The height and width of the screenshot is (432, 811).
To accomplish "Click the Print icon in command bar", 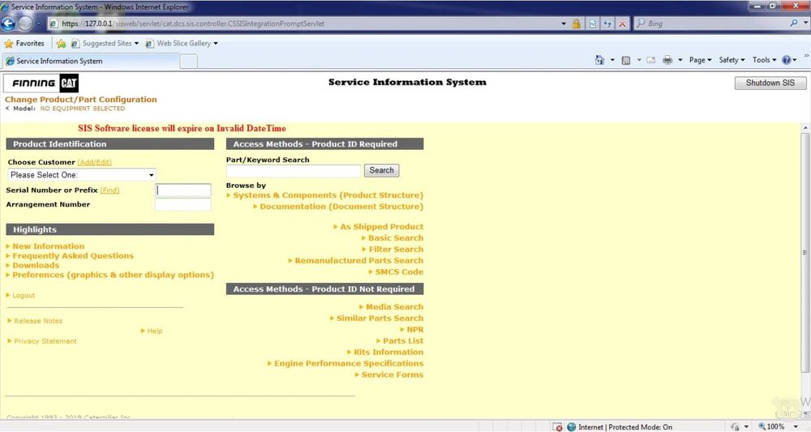I will (x=667, y=60).
